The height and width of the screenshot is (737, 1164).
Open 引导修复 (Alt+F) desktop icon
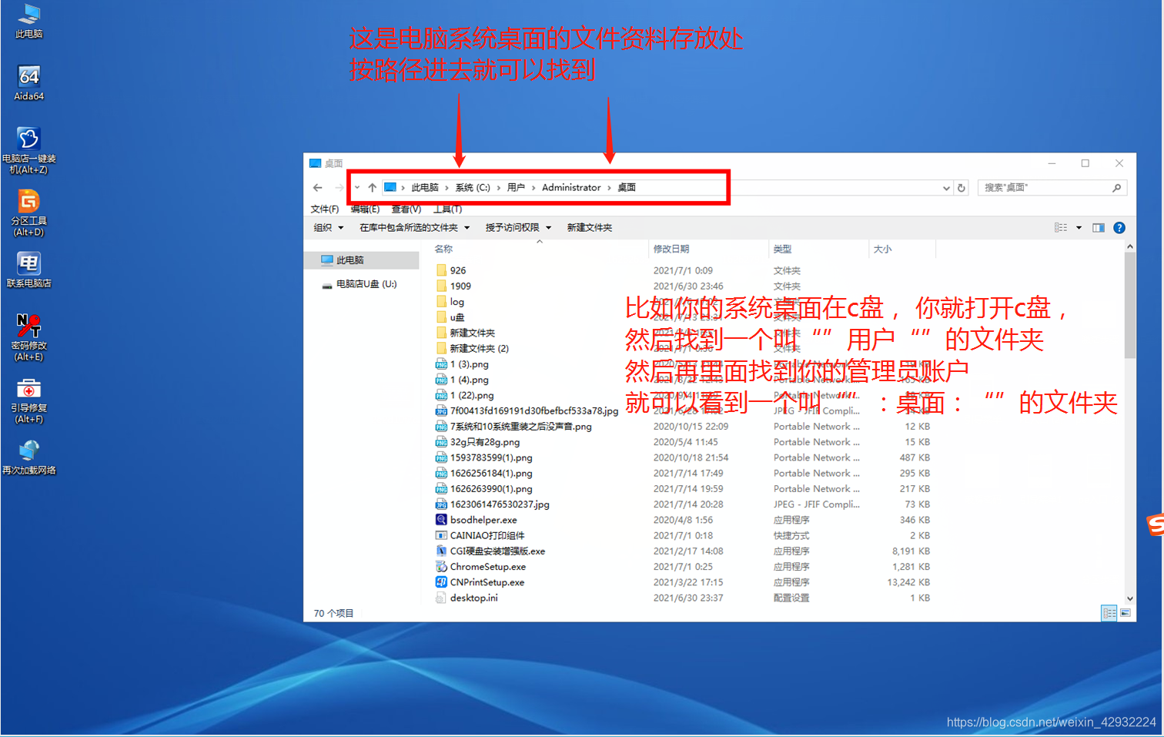[29, 400]
